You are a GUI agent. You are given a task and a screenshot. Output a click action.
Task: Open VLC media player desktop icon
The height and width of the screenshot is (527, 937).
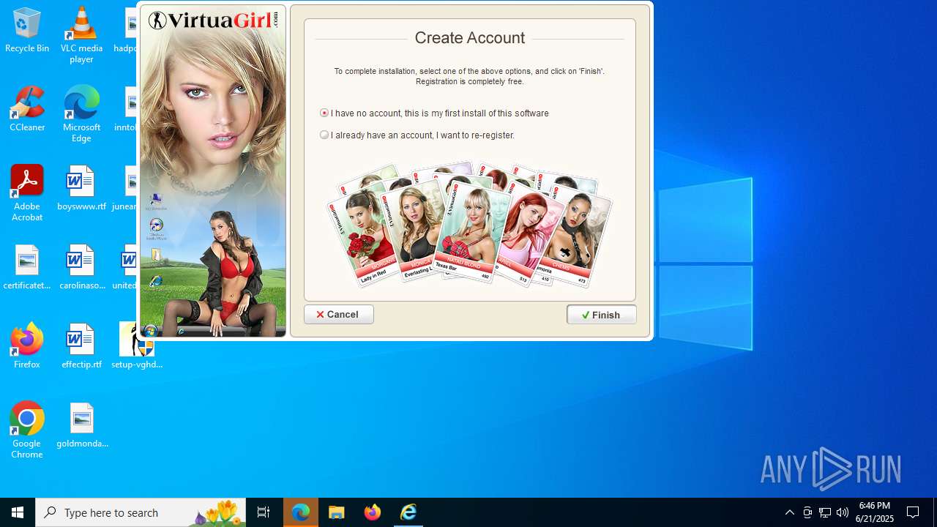tap(81, 35)
